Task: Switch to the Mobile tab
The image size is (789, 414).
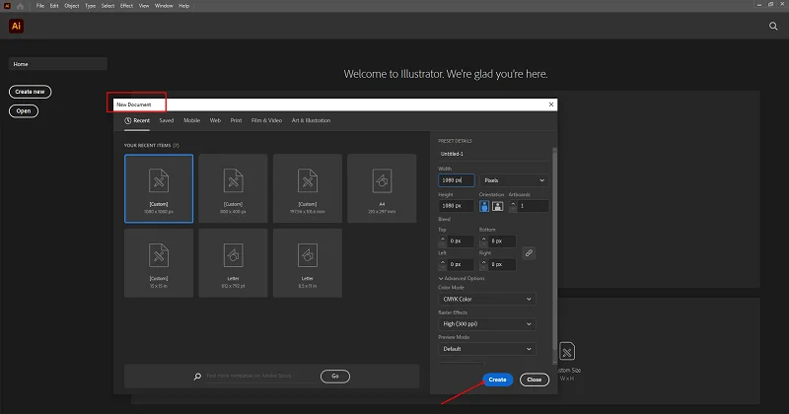Action: click(x=191, y=120)
